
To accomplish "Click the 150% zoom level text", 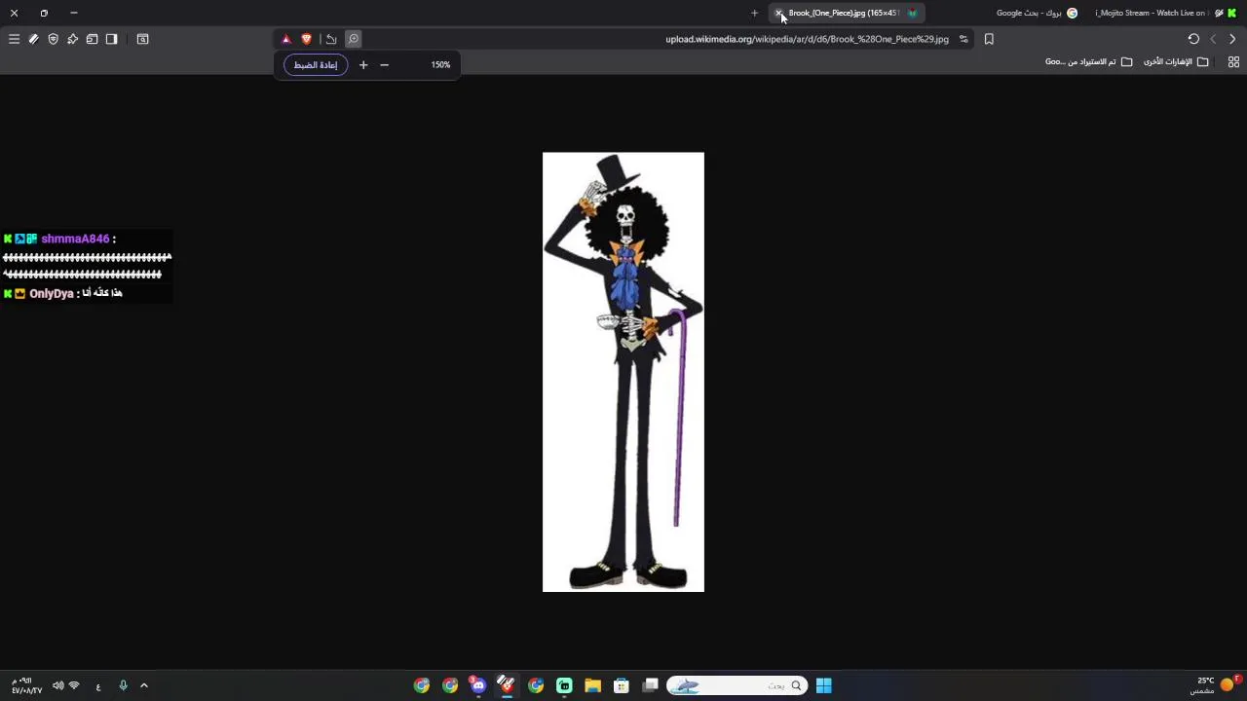I will [440, 65].
